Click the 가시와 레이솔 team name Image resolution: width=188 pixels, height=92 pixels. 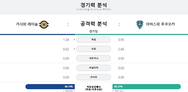[x=27, y=24]
